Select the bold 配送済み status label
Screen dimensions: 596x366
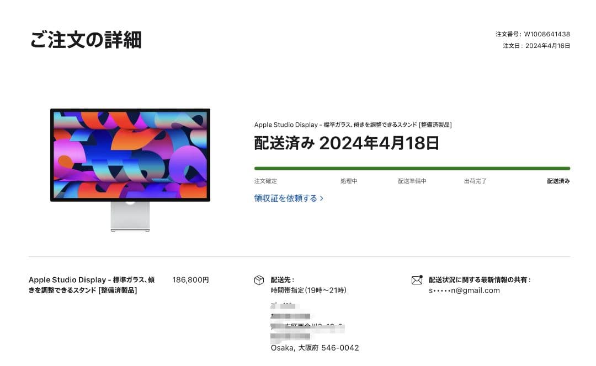click(x=558, y=181)
